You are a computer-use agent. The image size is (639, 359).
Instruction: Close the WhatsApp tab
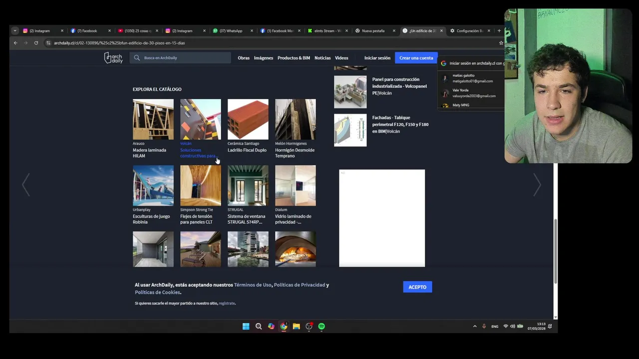pyautogui.click(x=252, y=31)
